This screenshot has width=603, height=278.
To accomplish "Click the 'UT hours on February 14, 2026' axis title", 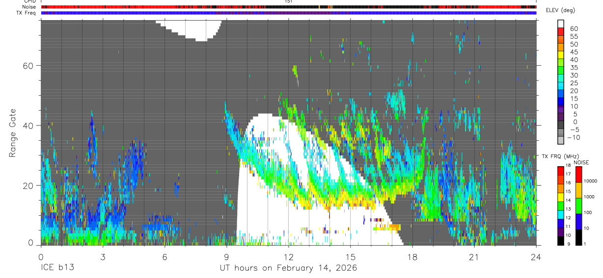I will 288,268.
